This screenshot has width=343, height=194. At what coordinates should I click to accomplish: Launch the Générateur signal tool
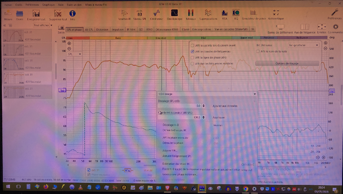click(x=157, y=15)
